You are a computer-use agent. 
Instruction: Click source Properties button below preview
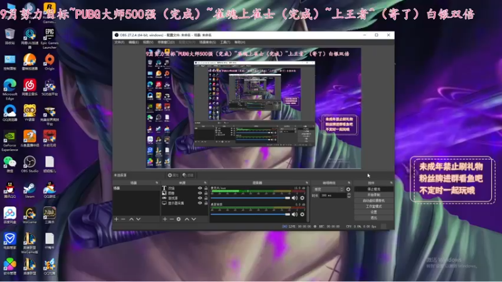[x=173, y=175]
